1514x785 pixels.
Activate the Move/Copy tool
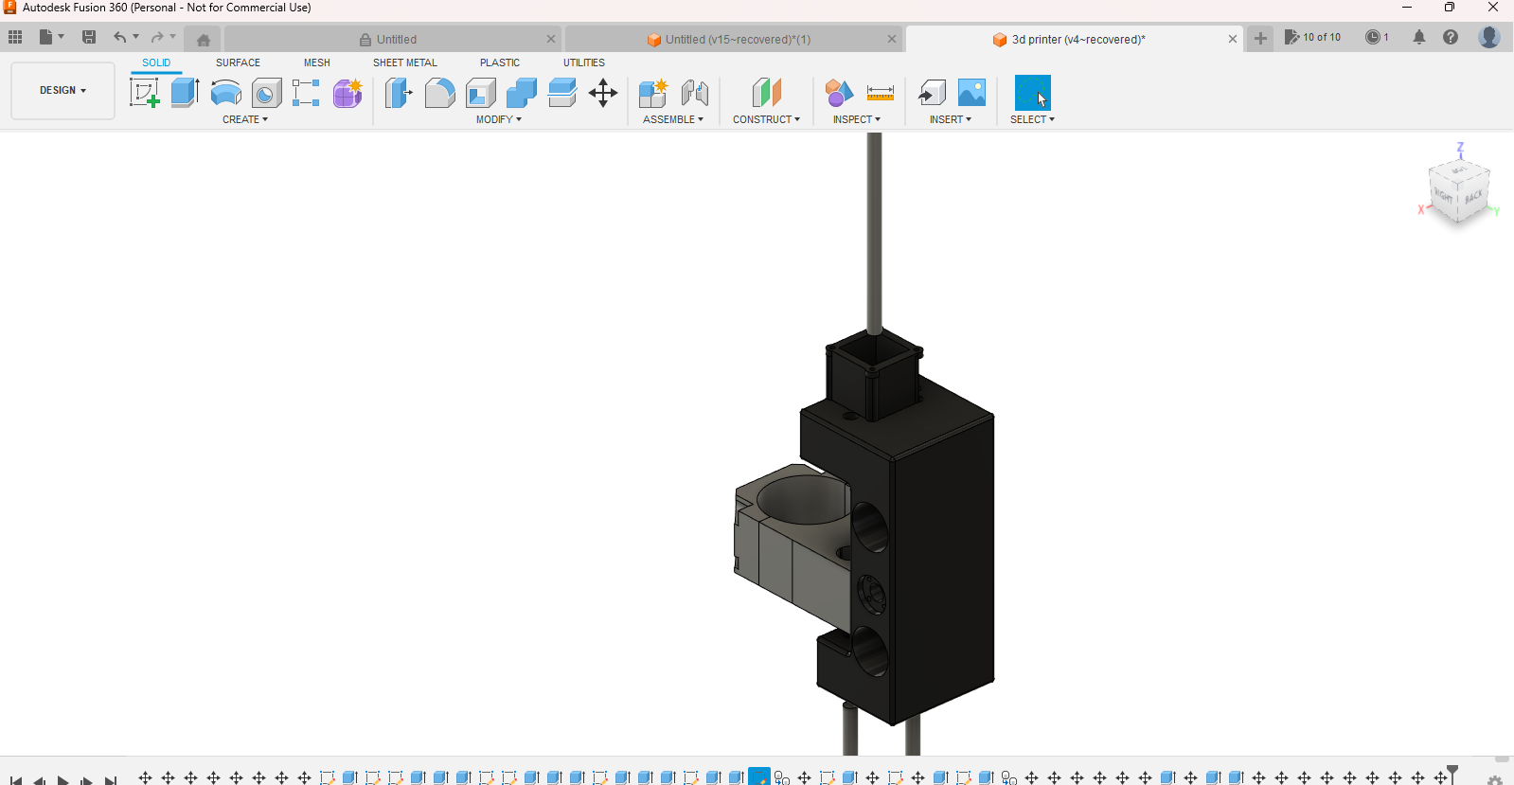pyautogui.click(x=603, y=93)
